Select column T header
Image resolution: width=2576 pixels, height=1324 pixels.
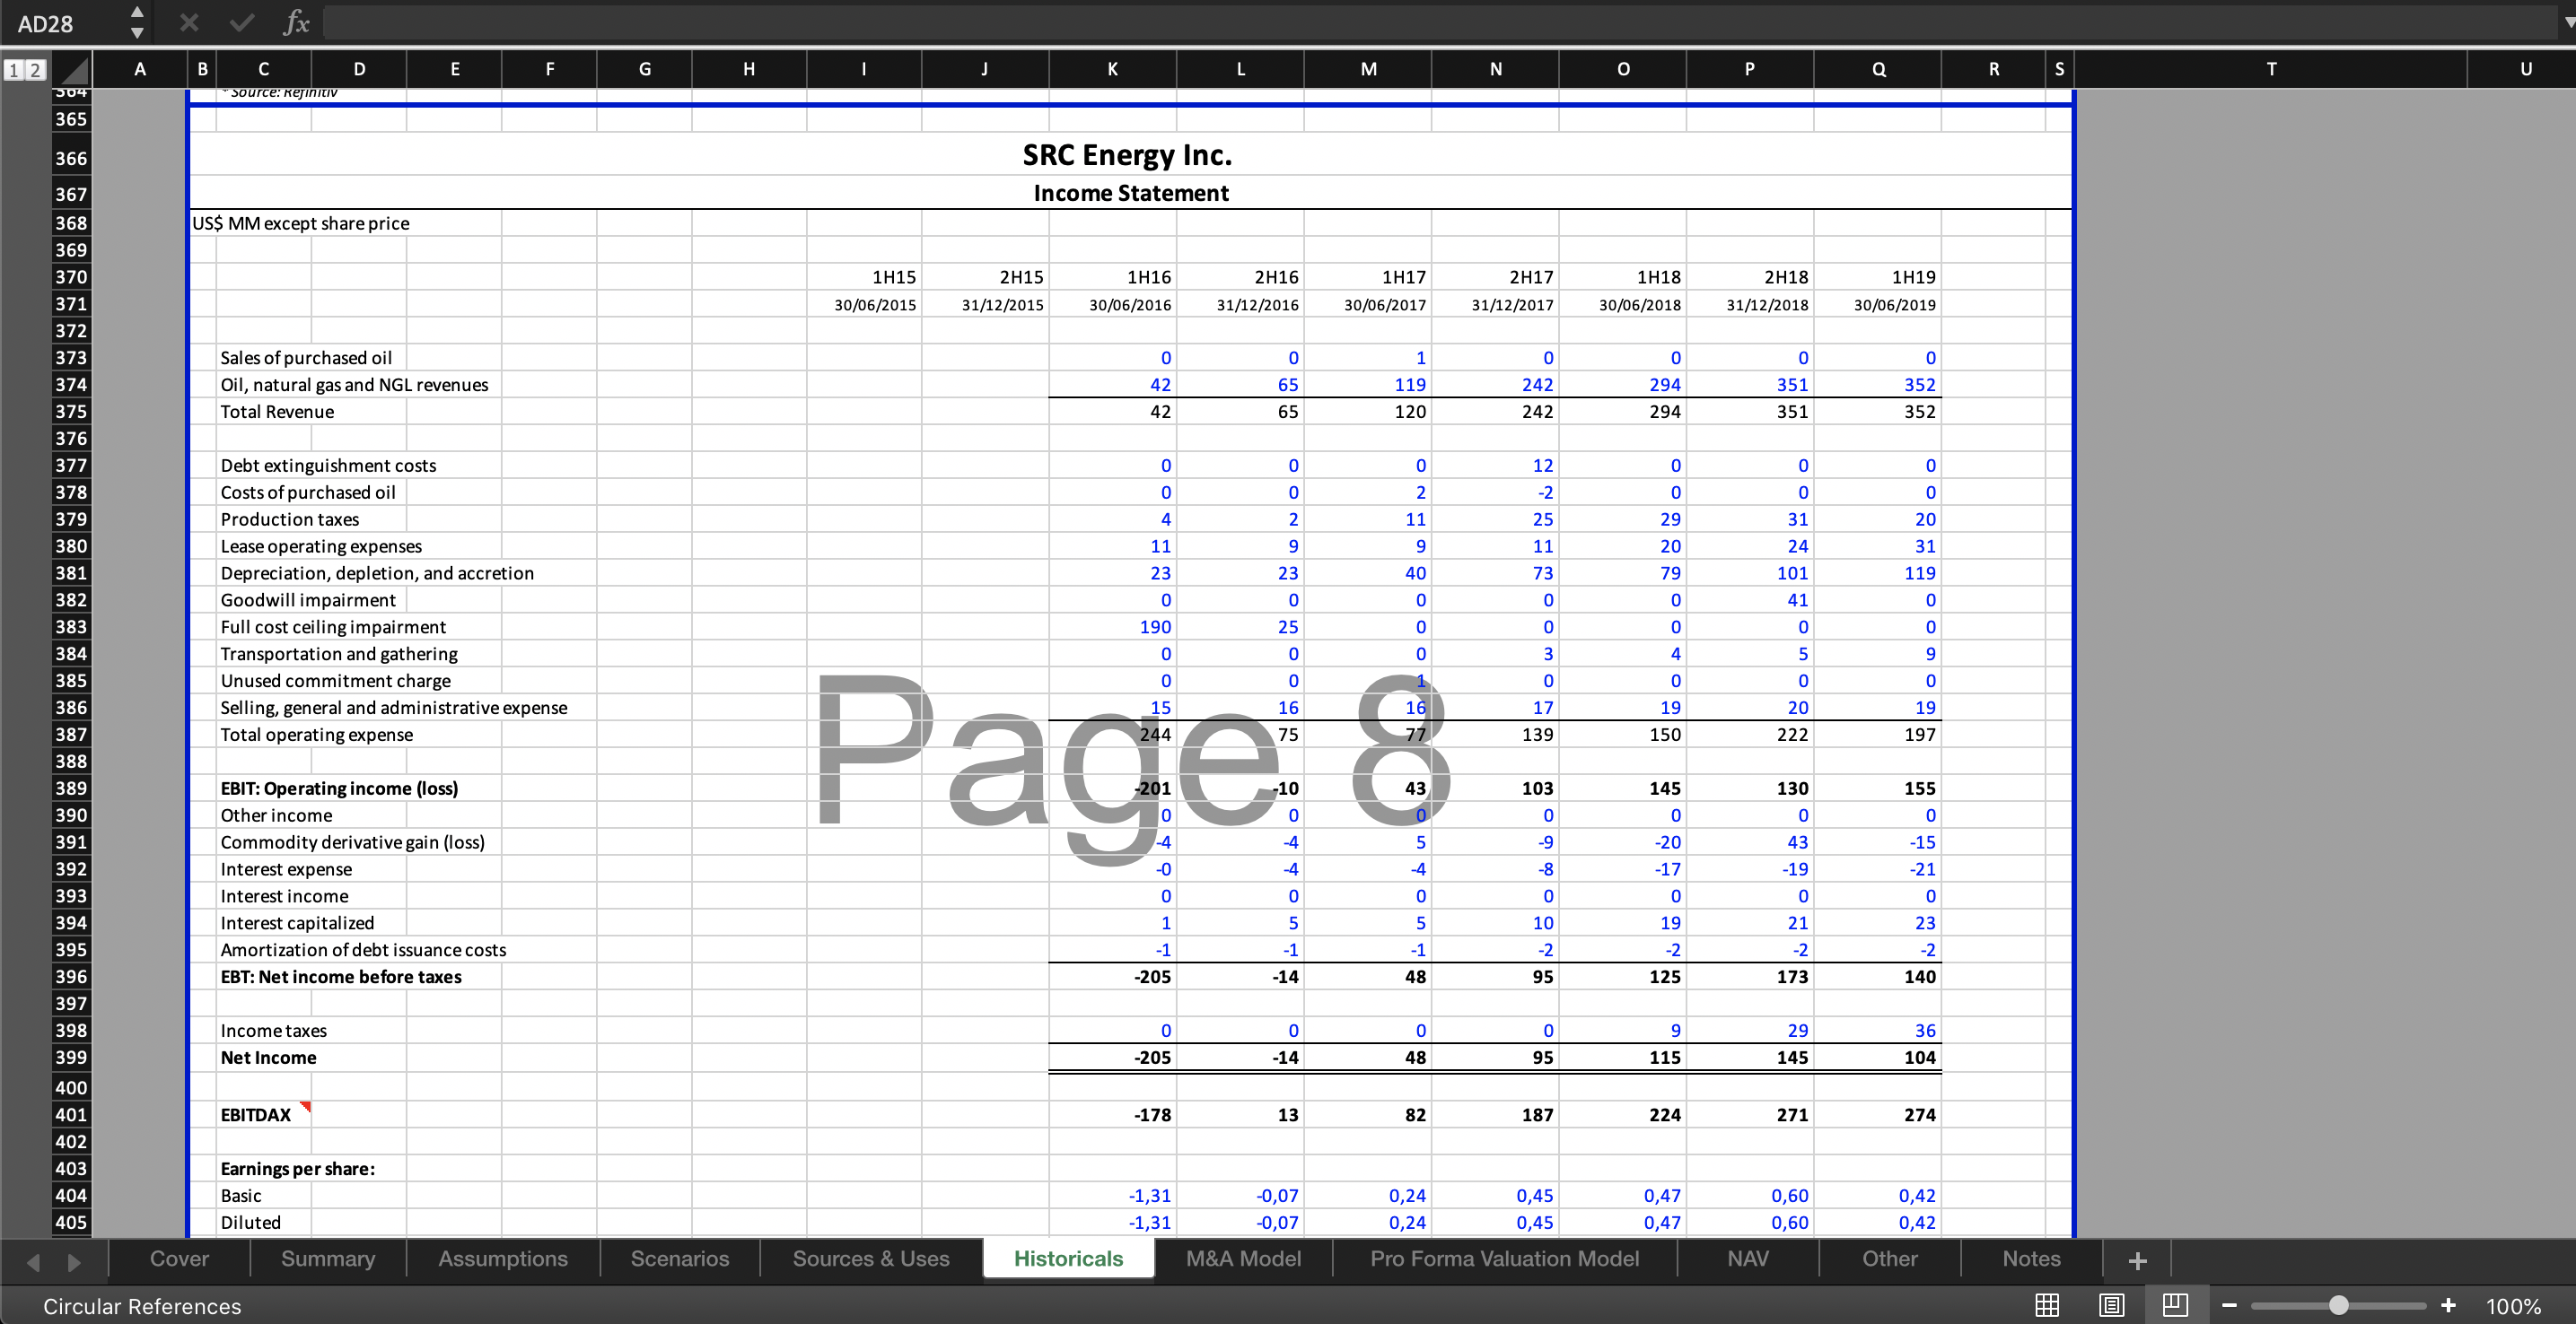(2271, 69)
